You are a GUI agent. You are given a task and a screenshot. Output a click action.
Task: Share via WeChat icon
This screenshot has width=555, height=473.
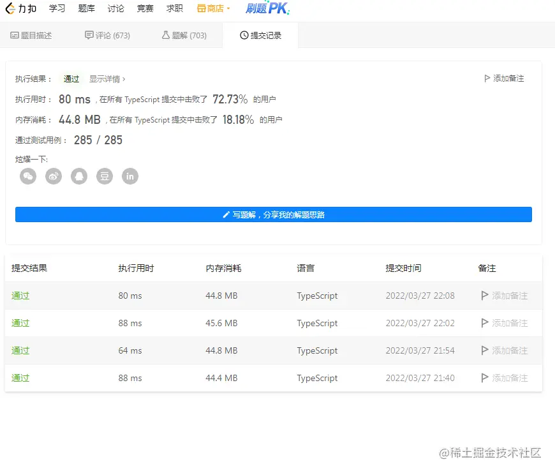[x=28, y=176]
